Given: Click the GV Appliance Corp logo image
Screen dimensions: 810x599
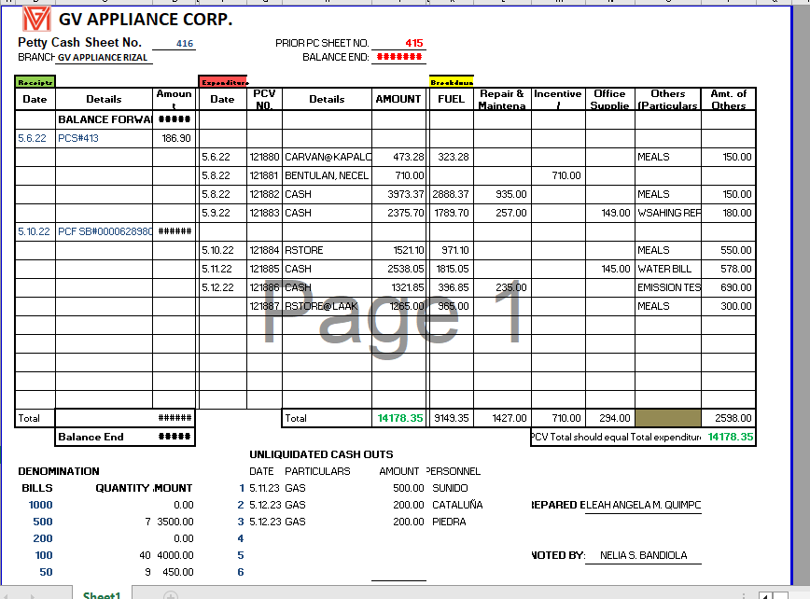Looking at the screenshot, I should pyautogui.click(x=36, y=19).
